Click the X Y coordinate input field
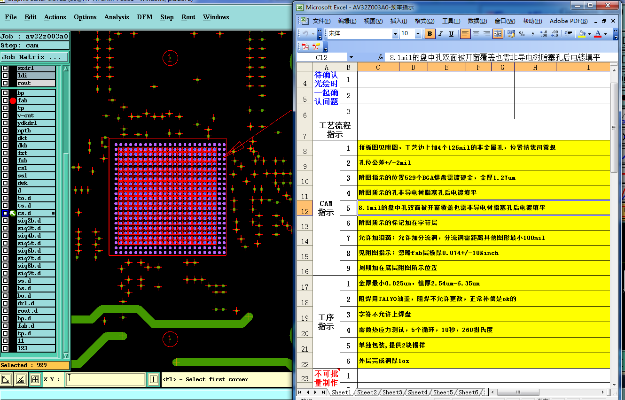The image size is (625, 400). [x=105, y=379]
